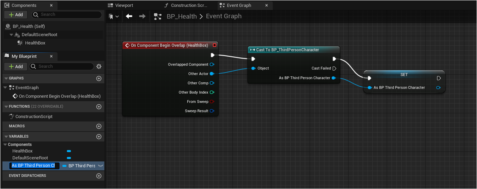
Task: Navigate forward with the right arrow
Action: point(142,16)
